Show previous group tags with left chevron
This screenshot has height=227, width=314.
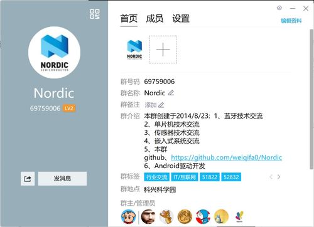pos(271,177)
